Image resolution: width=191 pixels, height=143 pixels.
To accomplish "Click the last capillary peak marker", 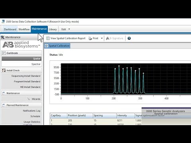I will (143, 73).
